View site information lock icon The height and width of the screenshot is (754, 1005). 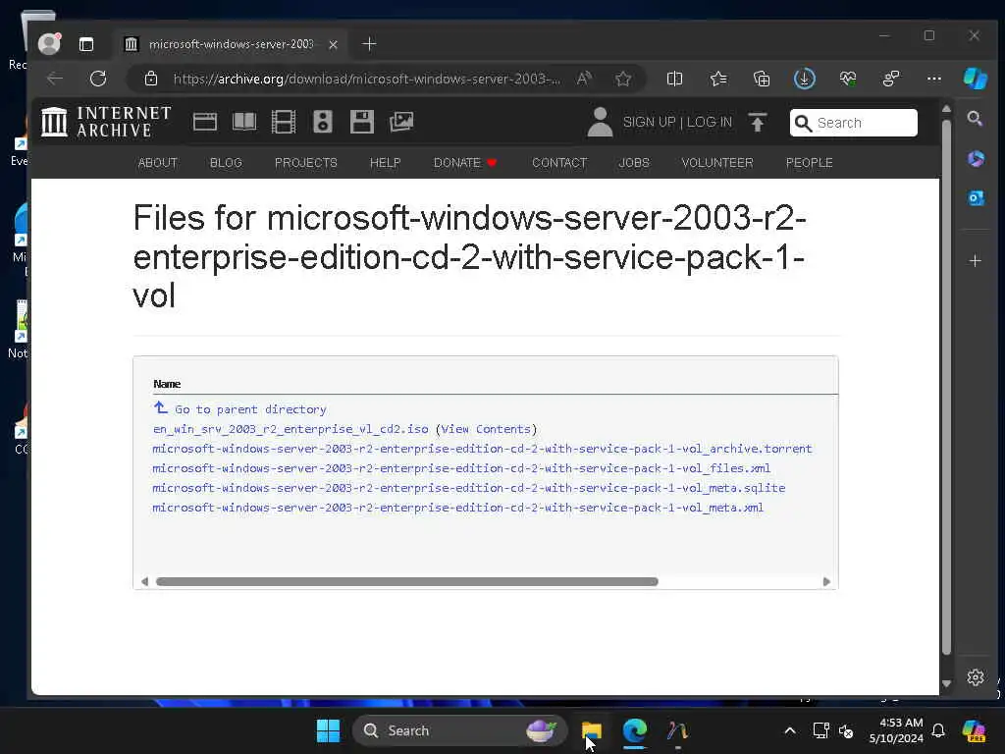tap(150, 79)
